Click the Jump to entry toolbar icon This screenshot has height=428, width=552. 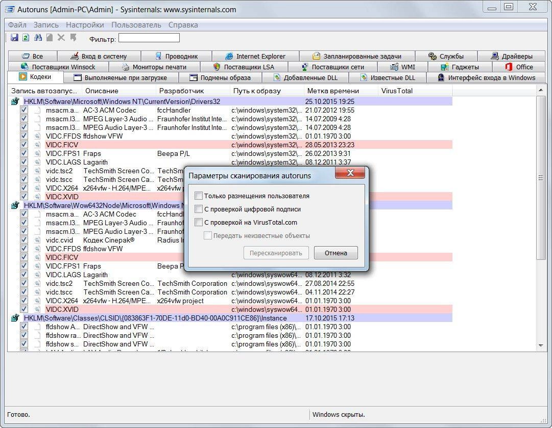tap(73, 38)
